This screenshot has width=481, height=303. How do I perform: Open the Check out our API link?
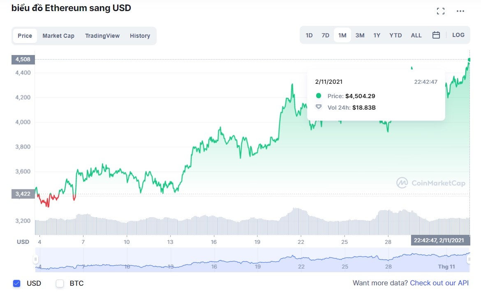tap(439, 283)
